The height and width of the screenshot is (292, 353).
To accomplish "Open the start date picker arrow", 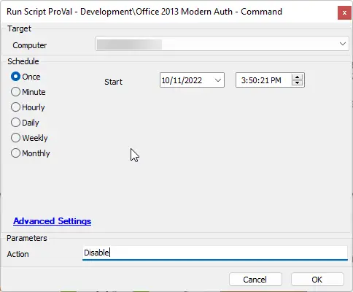I will [218, 80].
